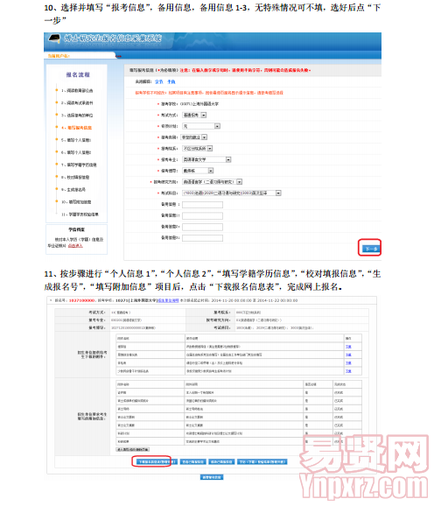The image size is (434, 506).
Task: Open the 考试科目 dropdown
Action: (x=232, y=193)
